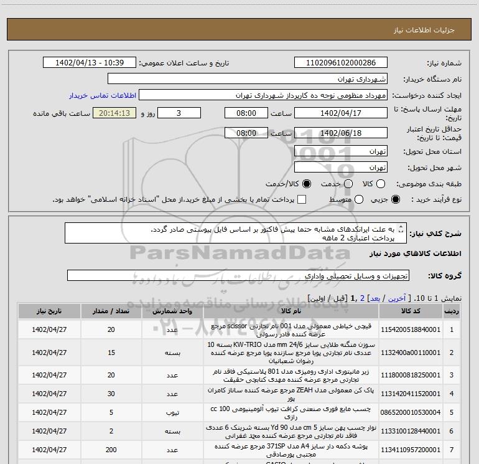The image size is (479, 464).
Task: Click the نام کالا column header
Action: pyautogui.click(x=291, y=311)
